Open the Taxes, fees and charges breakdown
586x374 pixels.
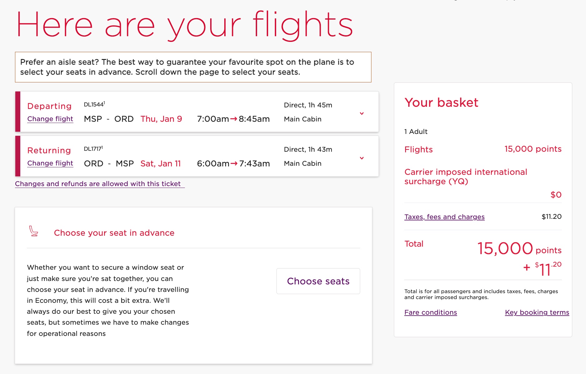pos(444,217)
